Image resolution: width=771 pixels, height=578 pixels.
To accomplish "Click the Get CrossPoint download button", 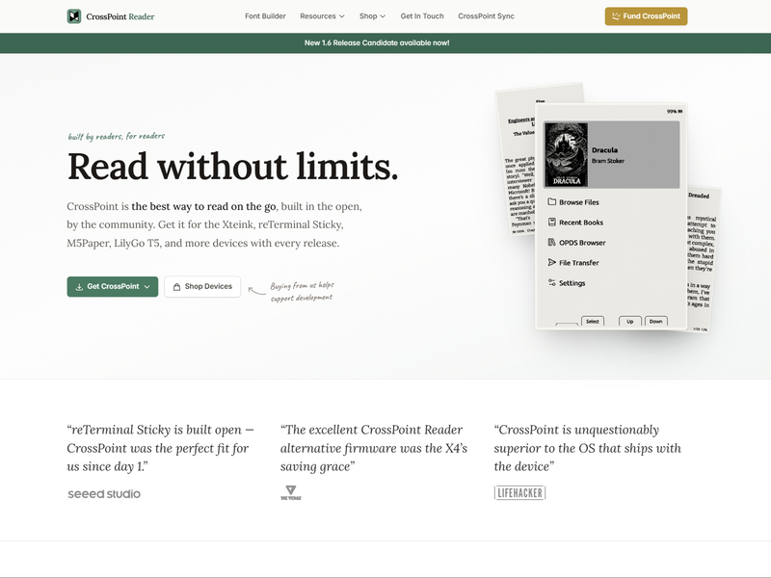I will 113,286.
